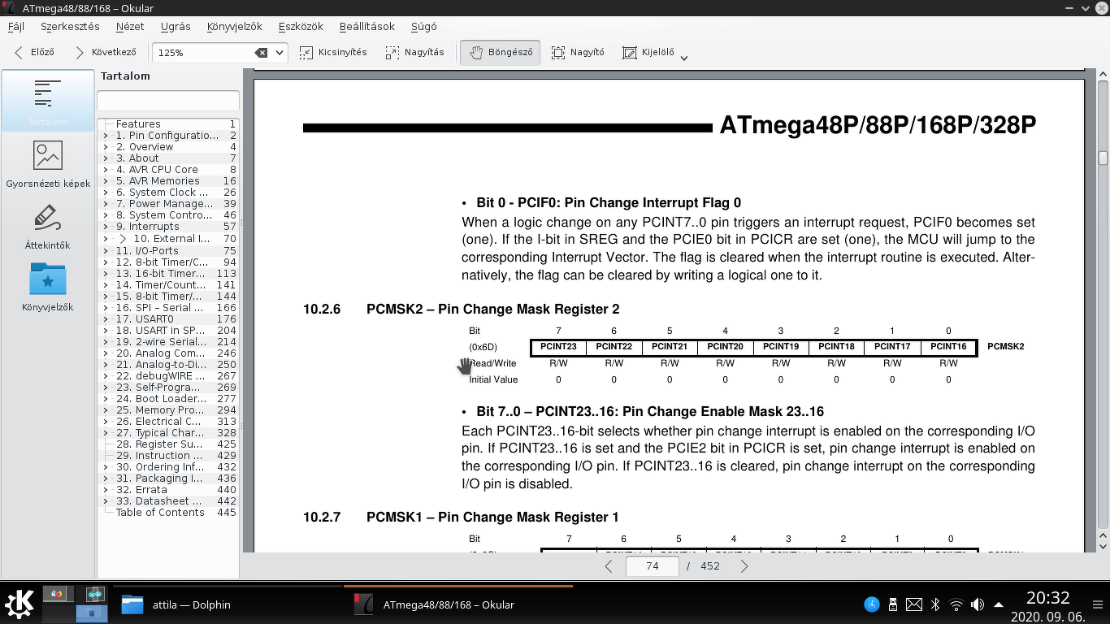The image size is (1110, 624).
Task: Expand hidden system tray icons arrow
Action: coord(999,604)
